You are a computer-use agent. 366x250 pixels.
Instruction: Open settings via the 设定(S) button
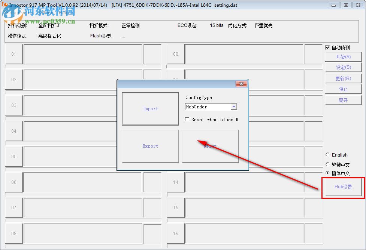(x=343, y=67)
